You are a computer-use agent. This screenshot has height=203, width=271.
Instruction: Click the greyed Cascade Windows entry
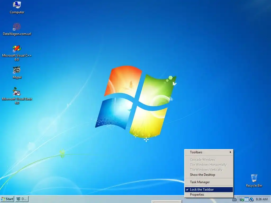[209, 160]
